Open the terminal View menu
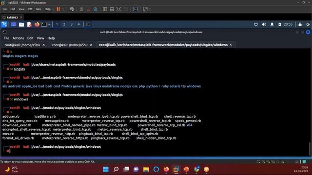This screenshot has width=312, height=175. tap(40, 38)
